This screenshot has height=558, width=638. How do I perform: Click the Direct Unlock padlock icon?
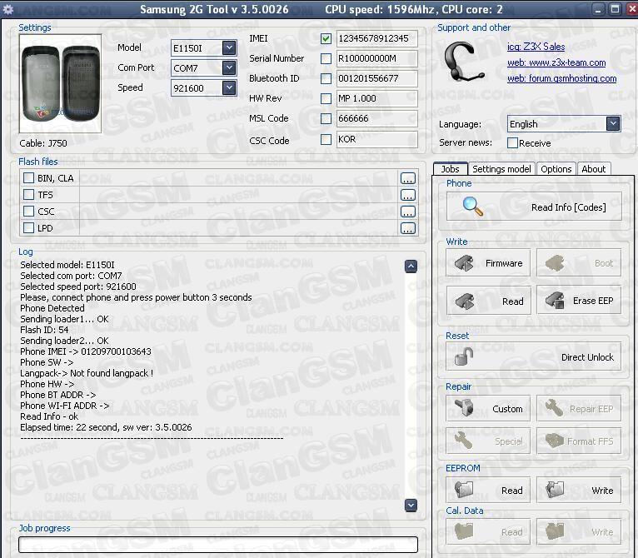pyautogui.click(x=464, y=356)
